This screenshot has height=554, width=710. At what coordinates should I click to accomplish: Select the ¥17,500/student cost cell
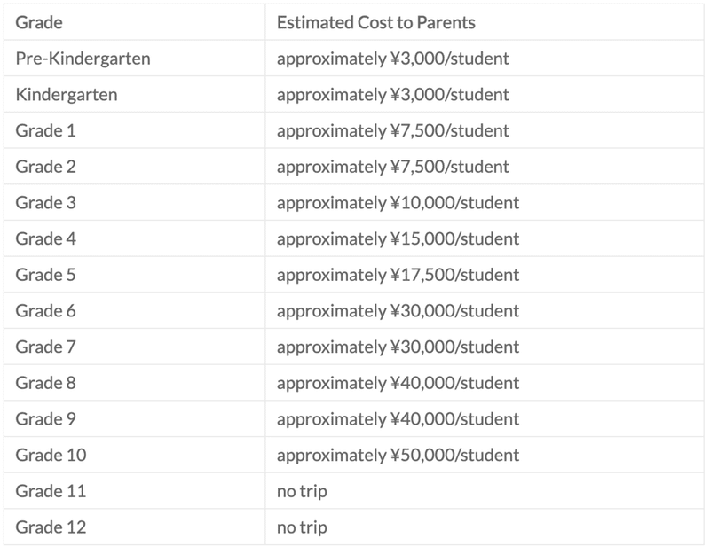[x=398, y=275]
